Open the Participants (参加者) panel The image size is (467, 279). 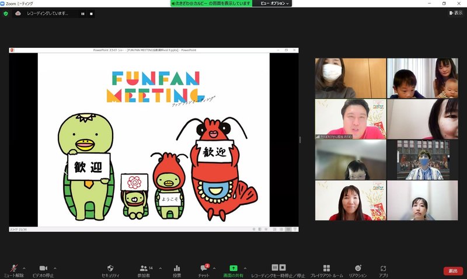click(x=145, y=271)
